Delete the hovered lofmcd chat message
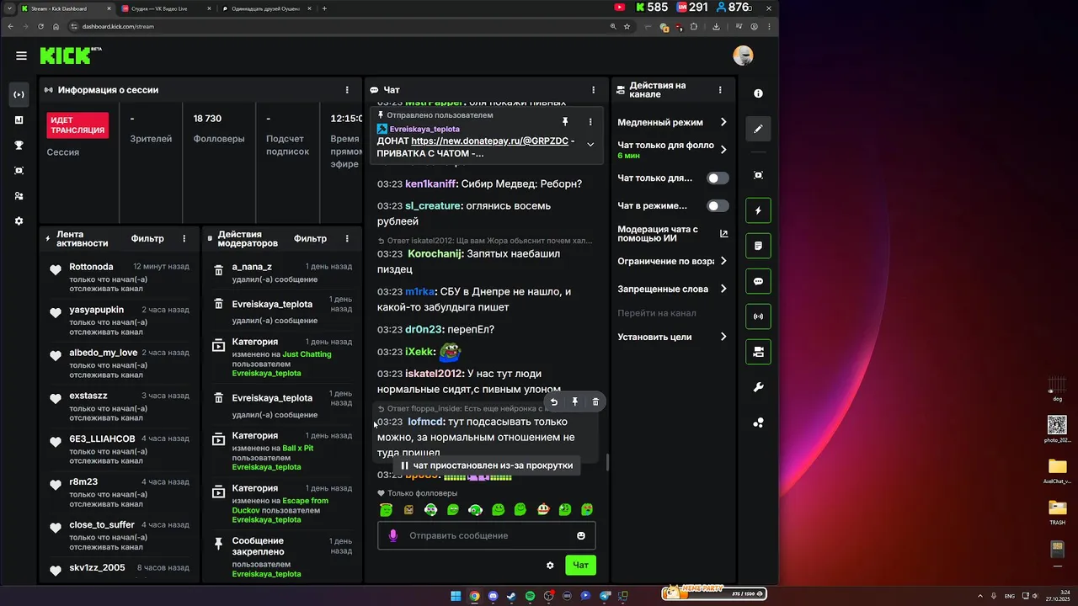The image size is (1078, 606). [595, 402]
